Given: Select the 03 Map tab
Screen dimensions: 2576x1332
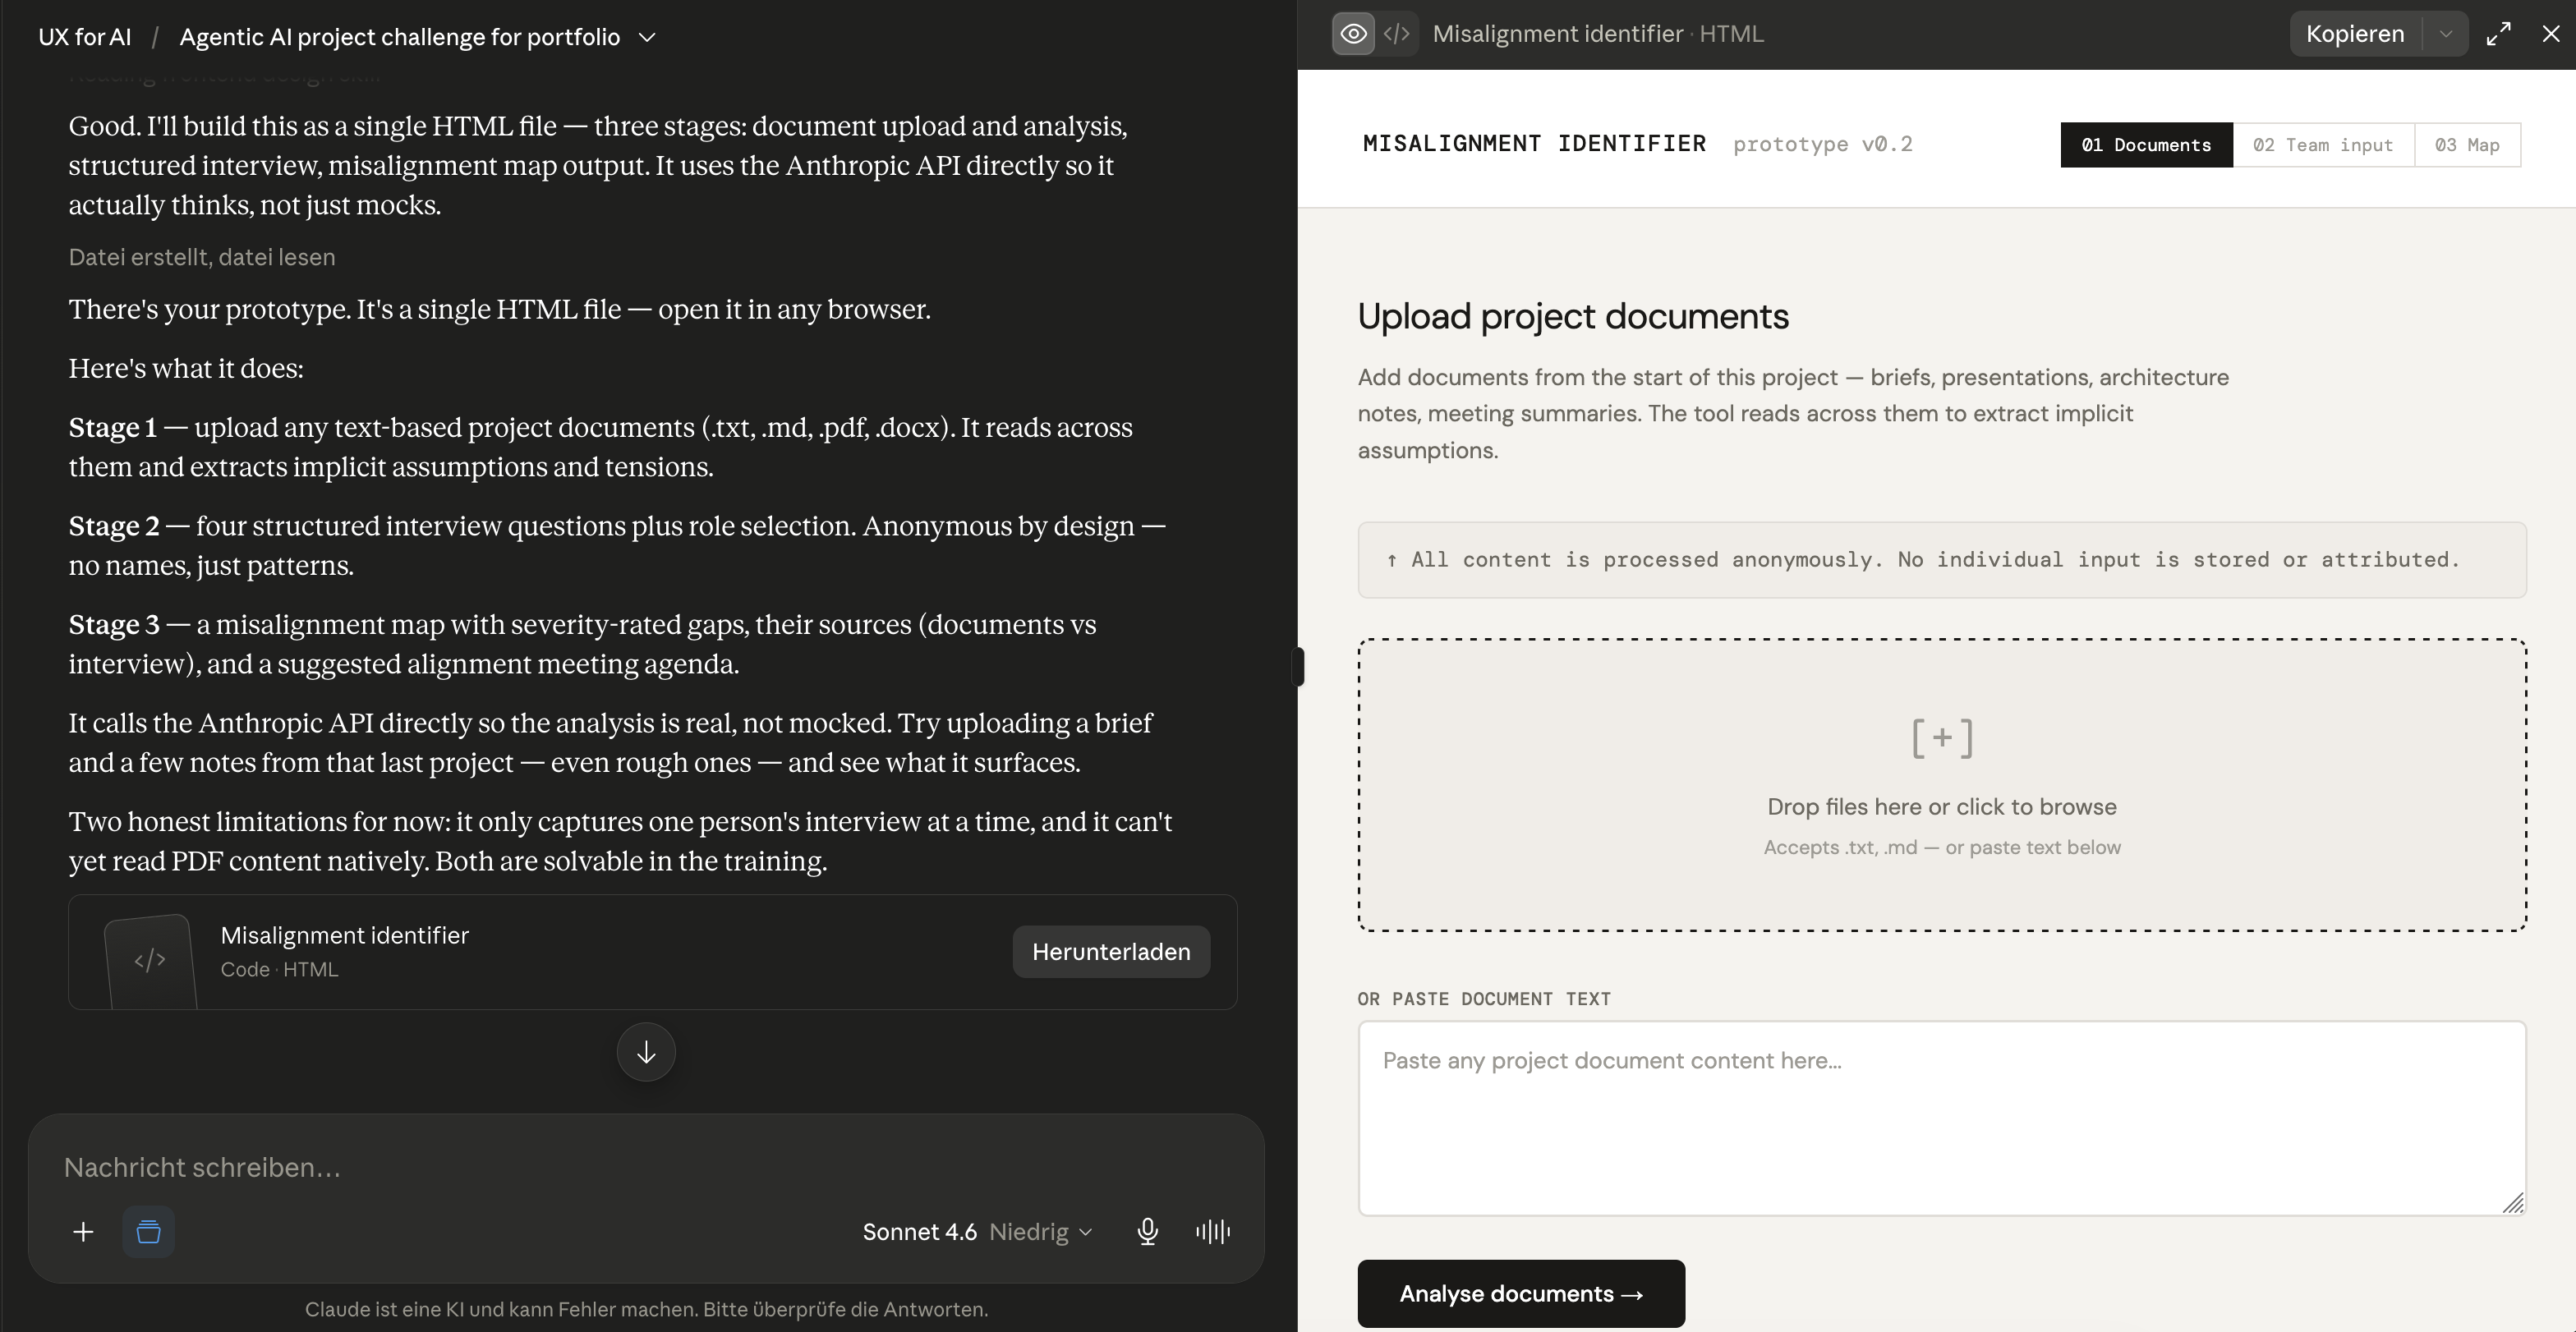Looking at the screenshot, I should coord(2467,145).
